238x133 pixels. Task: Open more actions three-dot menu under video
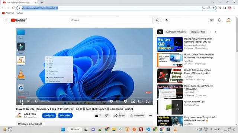[x=150, y=116]
